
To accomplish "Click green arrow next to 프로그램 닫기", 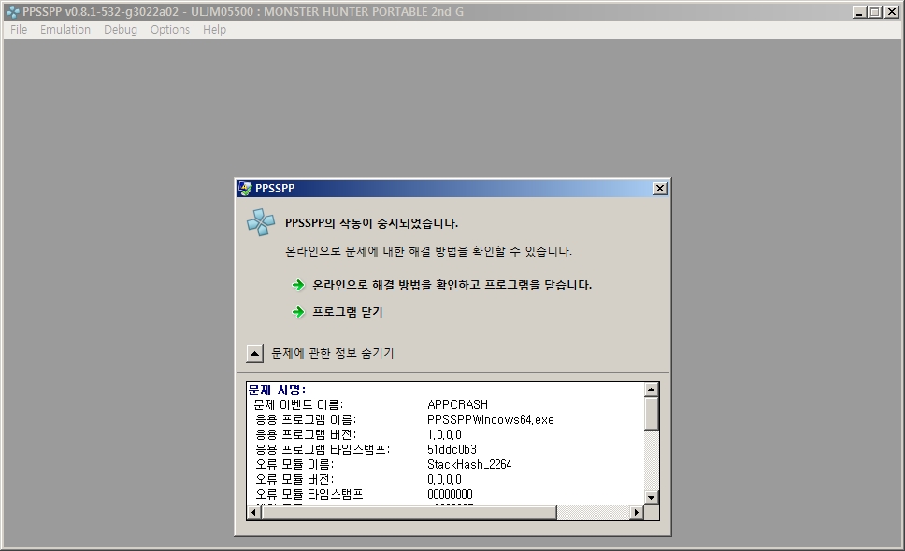I will (x=298, y=312).
